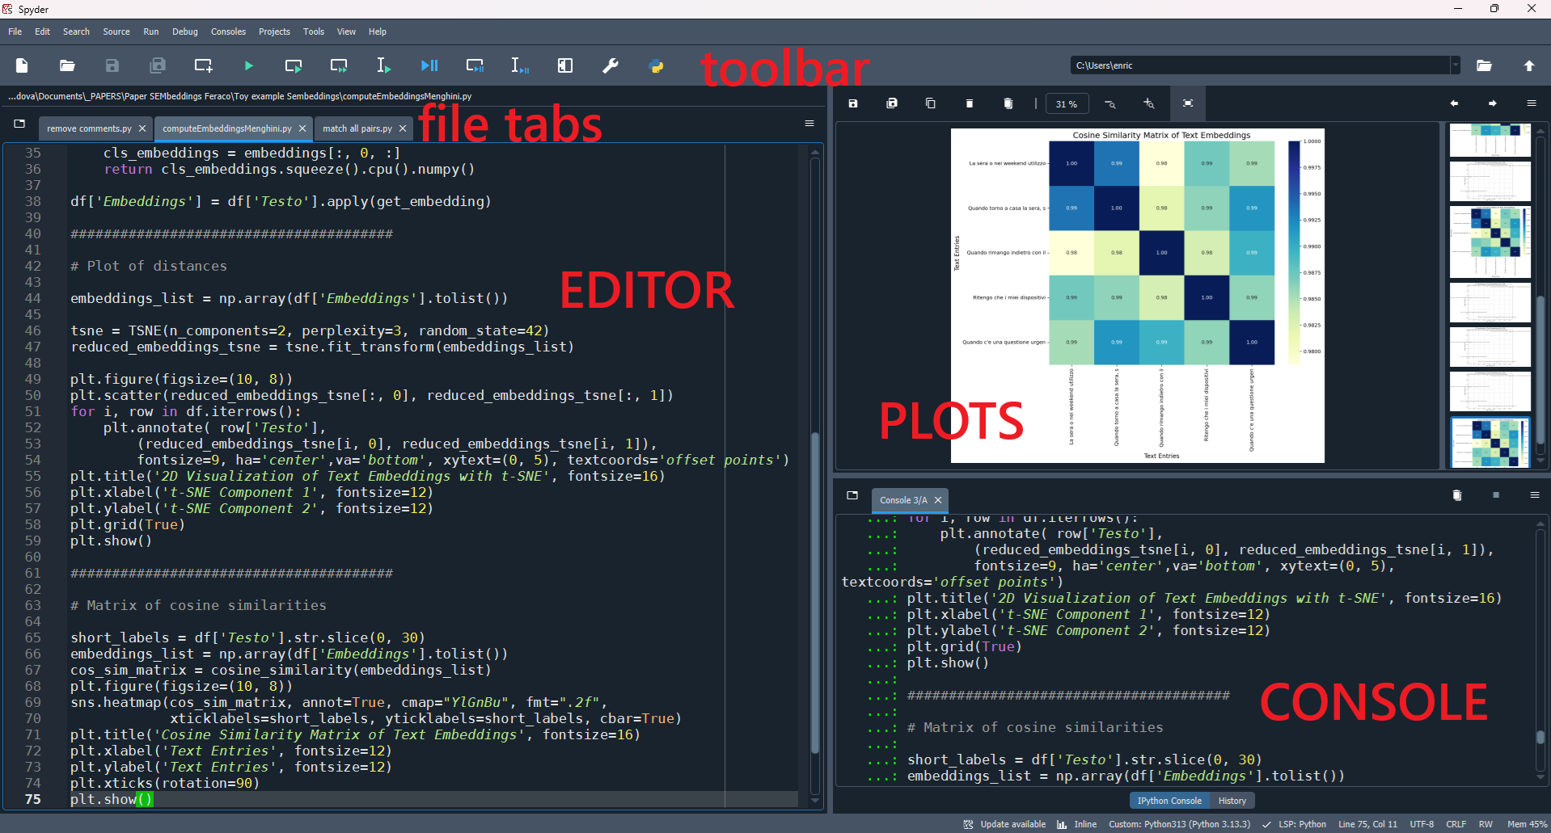
Task: Save the current plot in Plots pane
Action: coord(852,103)
